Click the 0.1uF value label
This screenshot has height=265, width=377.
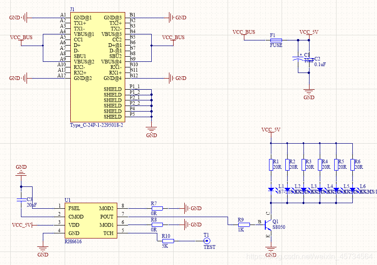coord(320,64)
